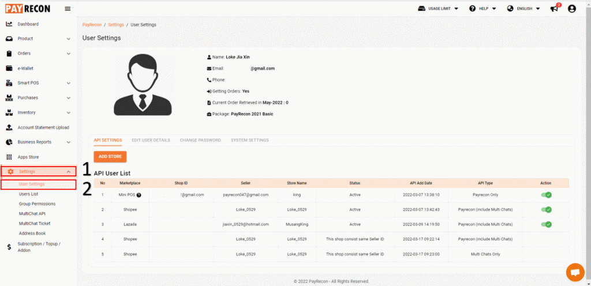
Task: Open the Help dropdown
Action: click(x=482, y=9)
